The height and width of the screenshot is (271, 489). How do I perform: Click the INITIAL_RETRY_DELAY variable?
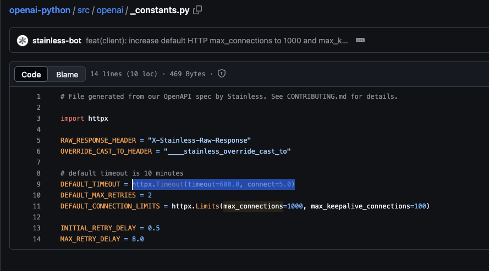(x=98, y=228)
